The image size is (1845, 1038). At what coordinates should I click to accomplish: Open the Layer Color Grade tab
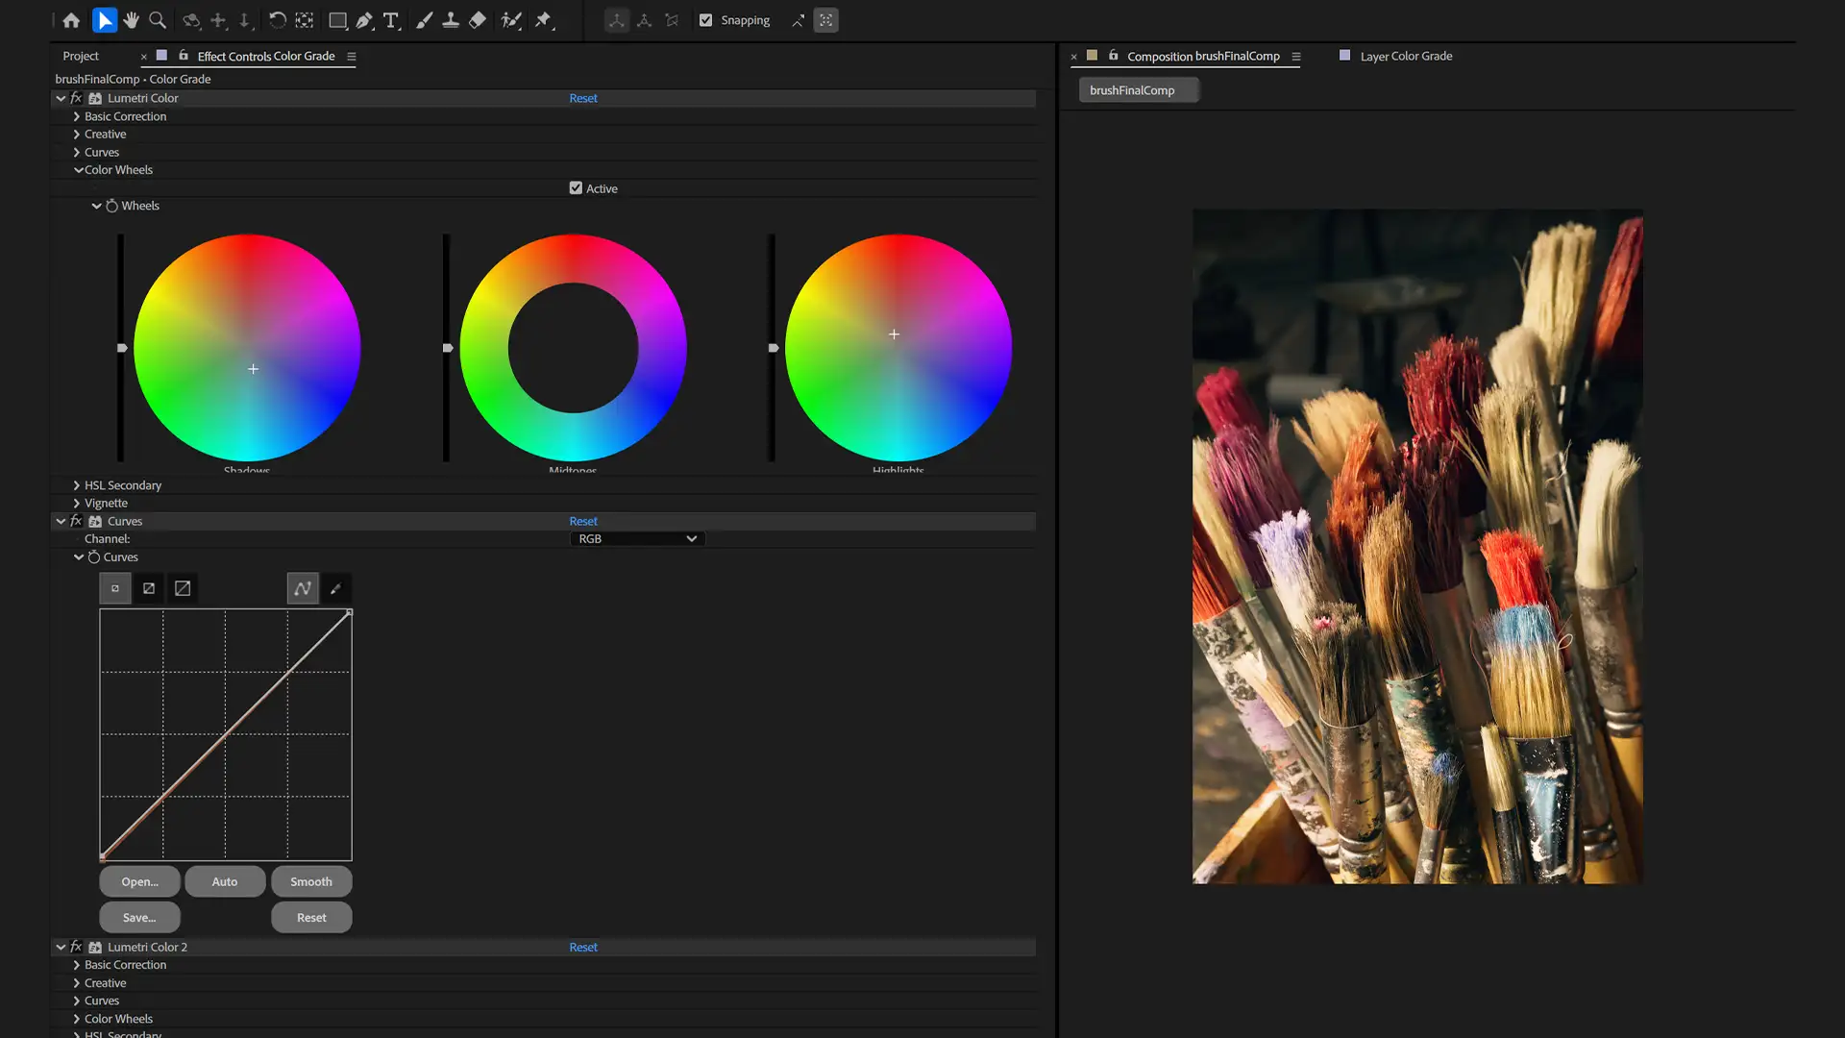(1405, 56)
